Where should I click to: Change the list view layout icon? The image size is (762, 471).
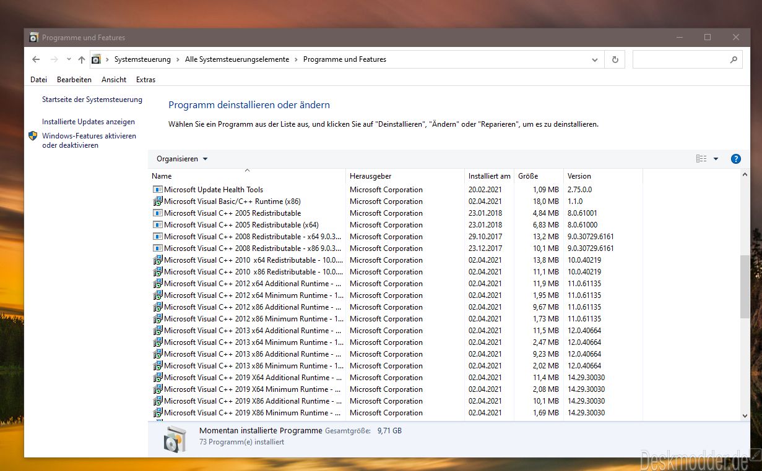click(x=701, y=159)
